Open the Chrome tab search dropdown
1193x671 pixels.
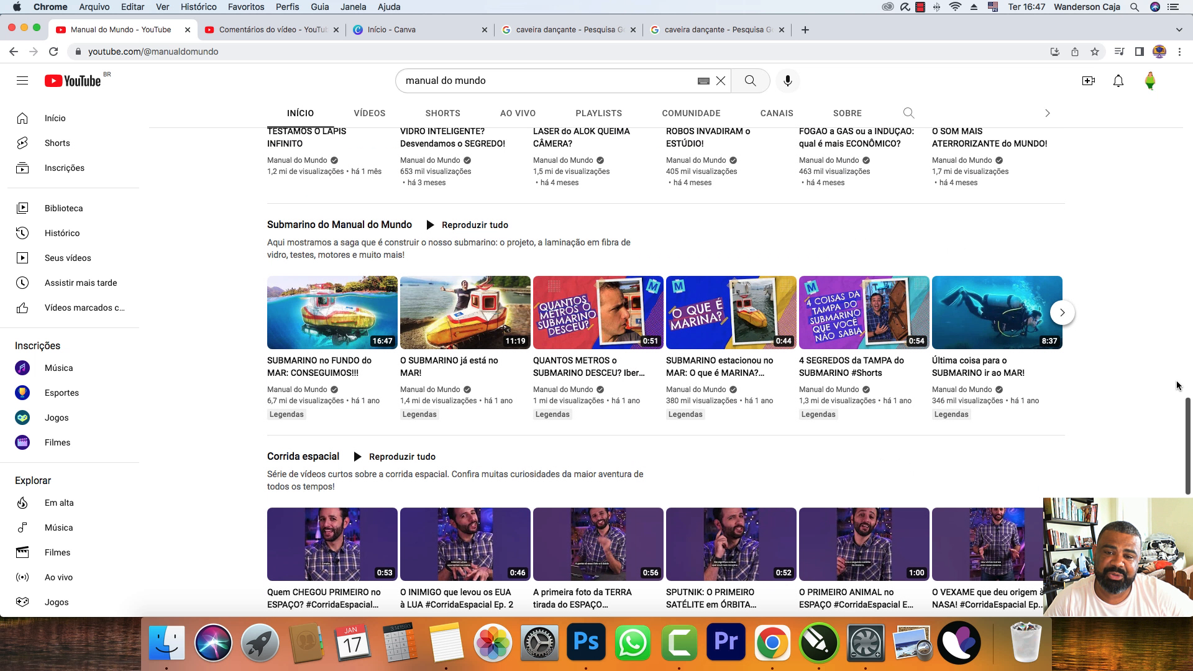pos(1179,29)
